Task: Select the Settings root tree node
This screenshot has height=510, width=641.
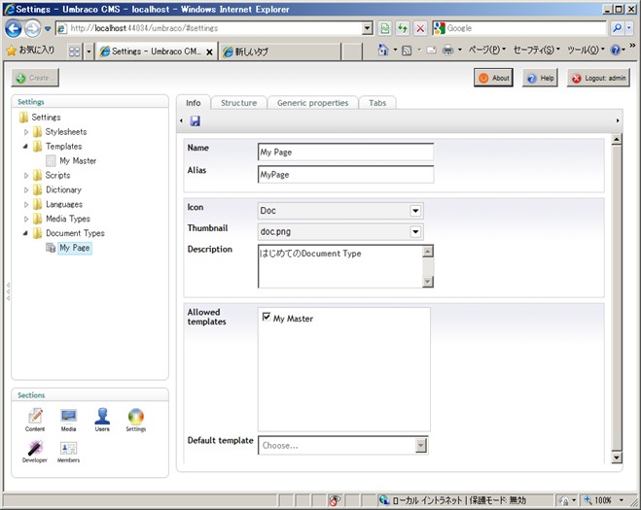Action: (46, 118)
